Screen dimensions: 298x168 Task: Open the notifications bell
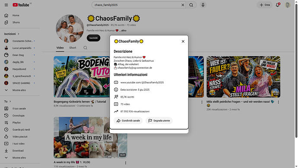pyautogui.click(x=278, y=5)
